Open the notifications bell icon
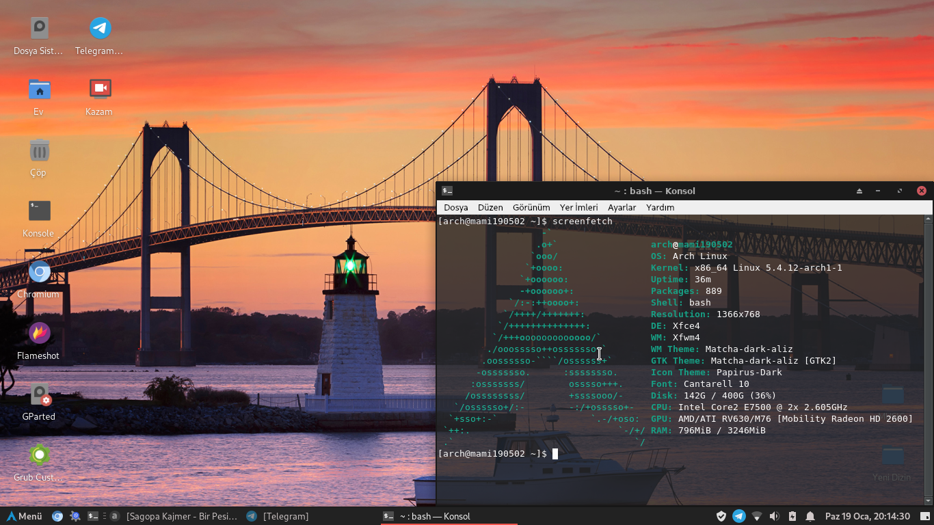Viewport: 934px width, 525px height. pyautogui.click(x=810, y=516)
